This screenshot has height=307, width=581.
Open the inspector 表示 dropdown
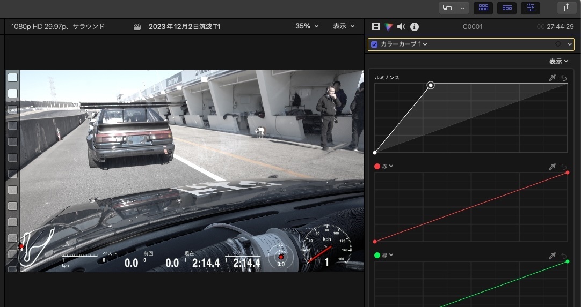(x=559, y=62)
